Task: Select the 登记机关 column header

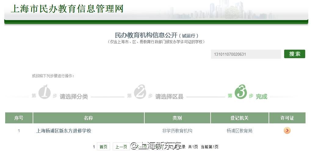Action: pos(239,118)
